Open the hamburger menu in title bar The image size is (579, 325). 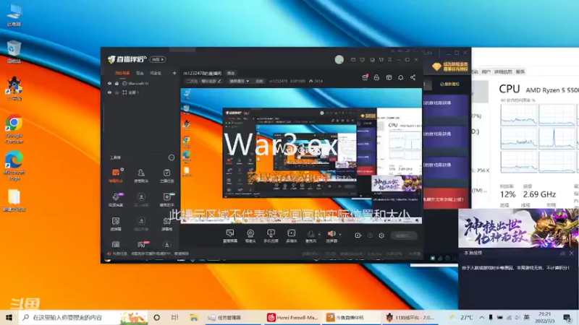(x=390, y=60)
